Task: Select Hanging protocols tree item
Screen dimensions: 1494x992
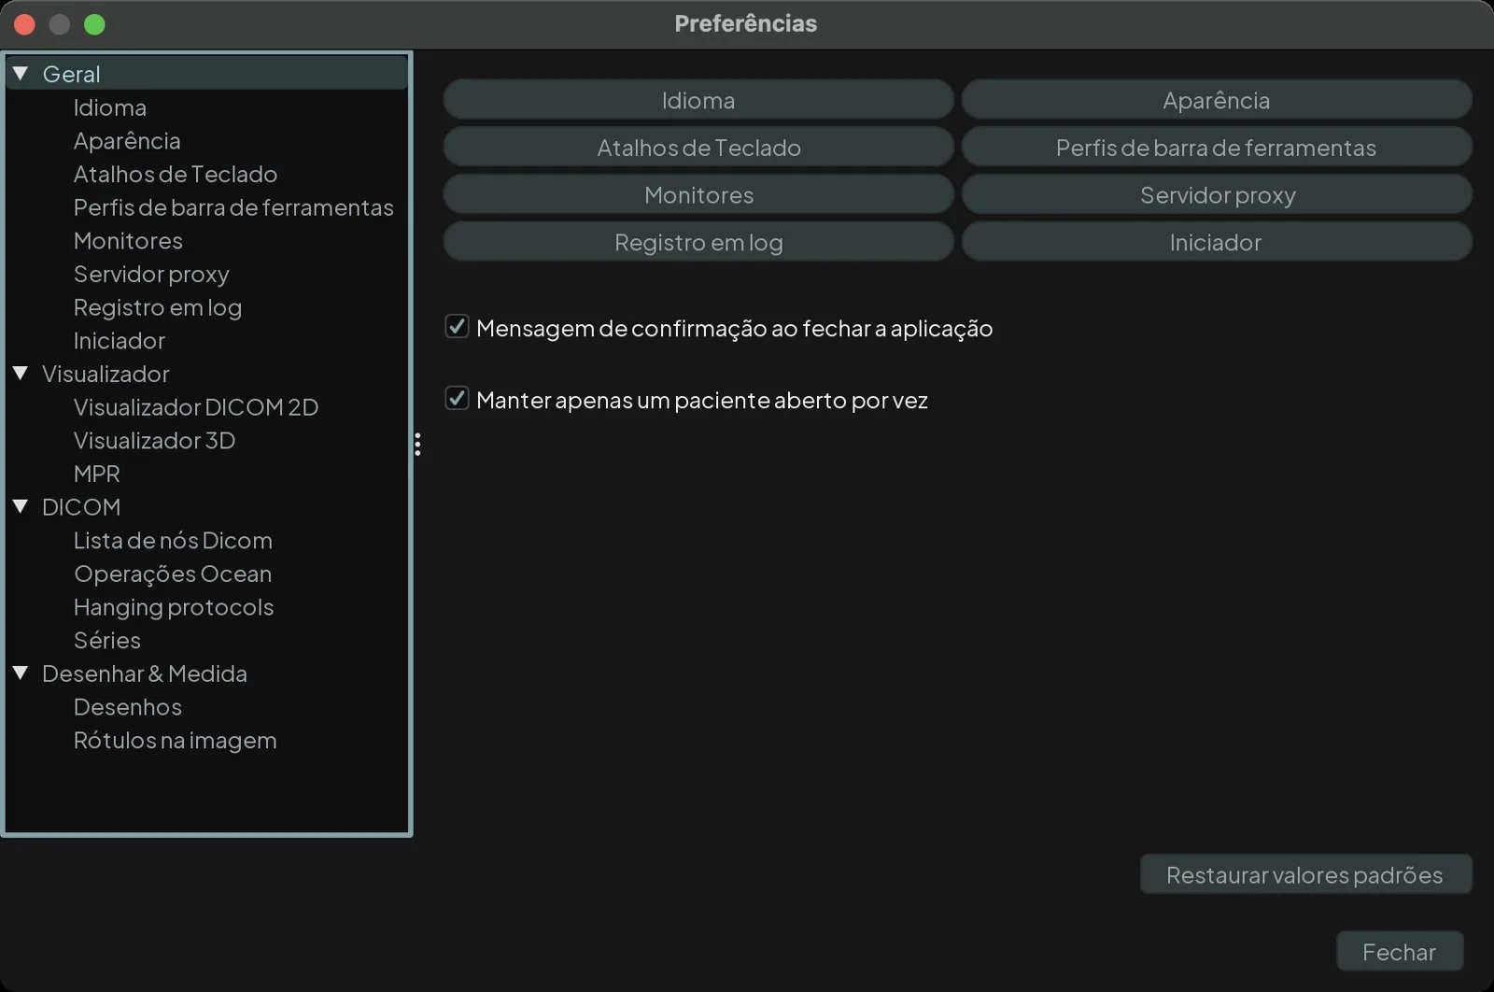Action: click(174, 607)
